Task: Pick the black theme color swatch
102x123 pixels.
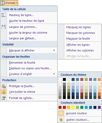Action: pyautogui.click(x=64, y=79)
